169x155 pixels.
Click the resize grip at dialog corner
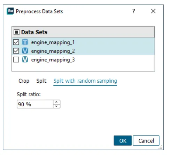(160, 147)
